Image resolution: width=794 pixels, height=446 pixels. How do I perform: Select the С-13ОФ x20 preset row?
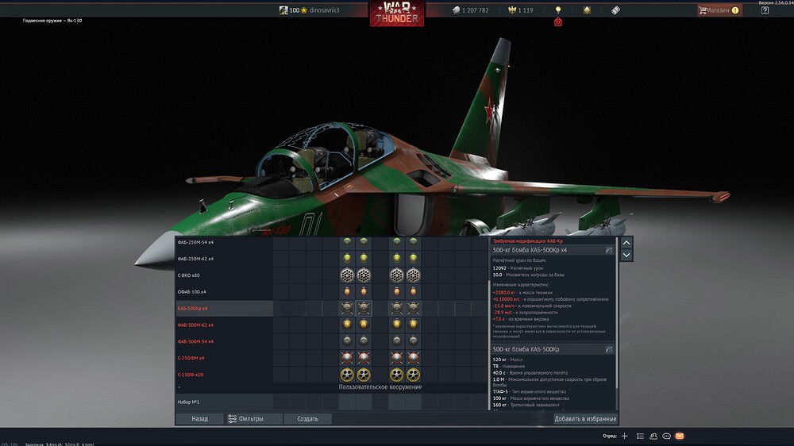[x=332, y=375]
